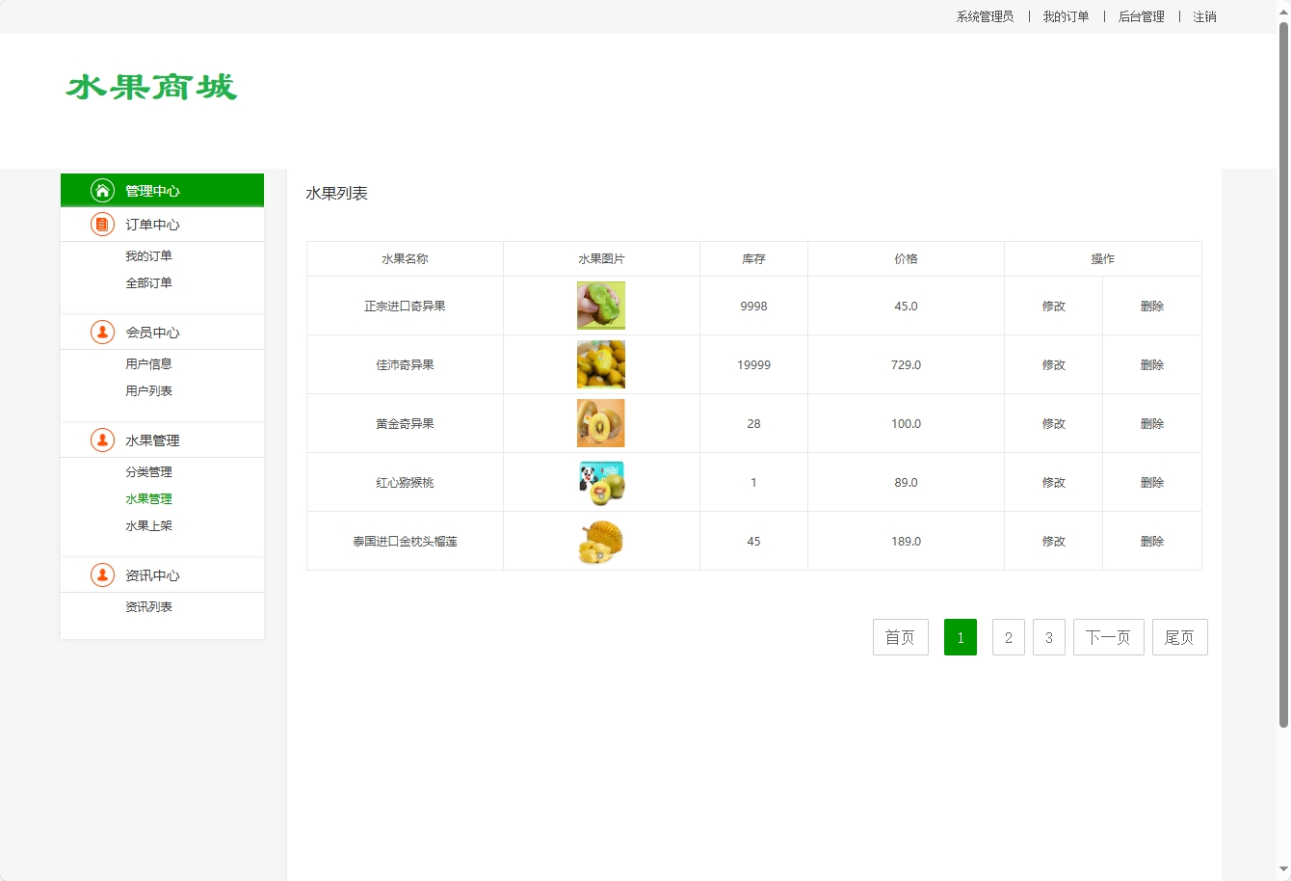Go to page 3

coord(1049,637)
